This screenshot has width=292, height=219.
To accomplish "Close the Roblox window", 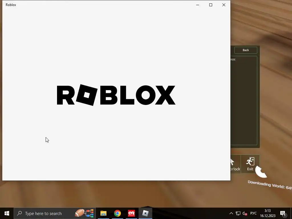I will pyautogui.click(x=224, y=5).
